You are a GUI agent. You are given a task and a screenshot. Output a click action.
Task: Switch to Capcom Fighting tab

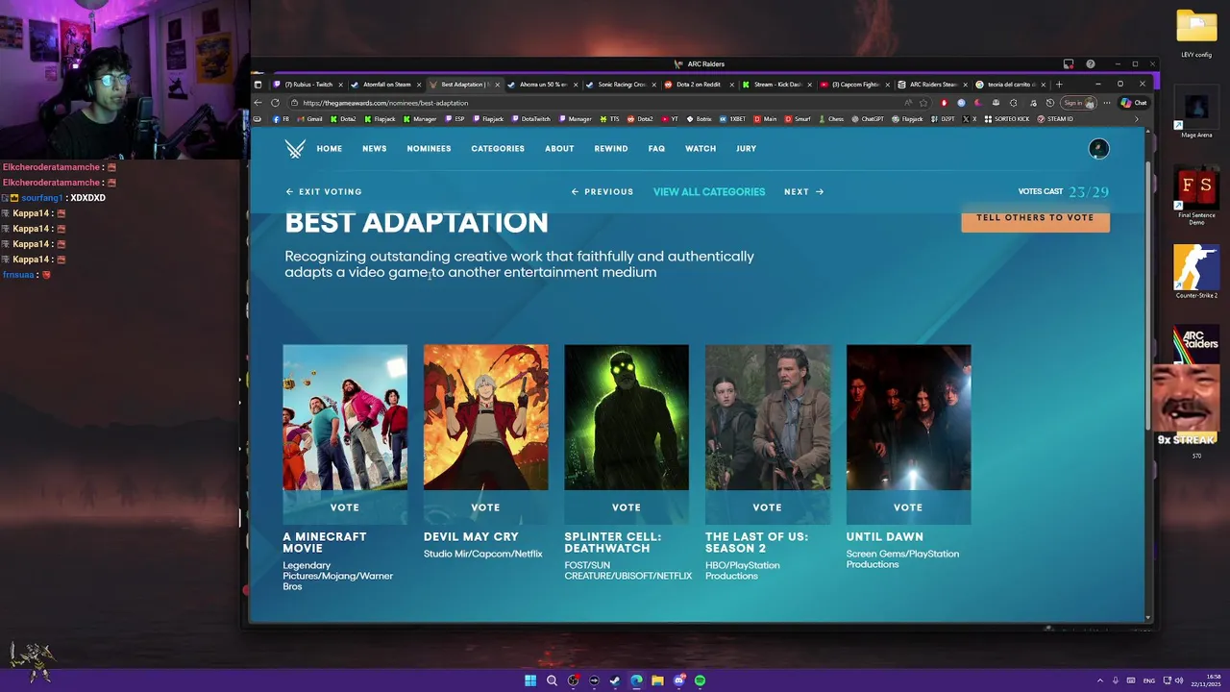point(854,85)
